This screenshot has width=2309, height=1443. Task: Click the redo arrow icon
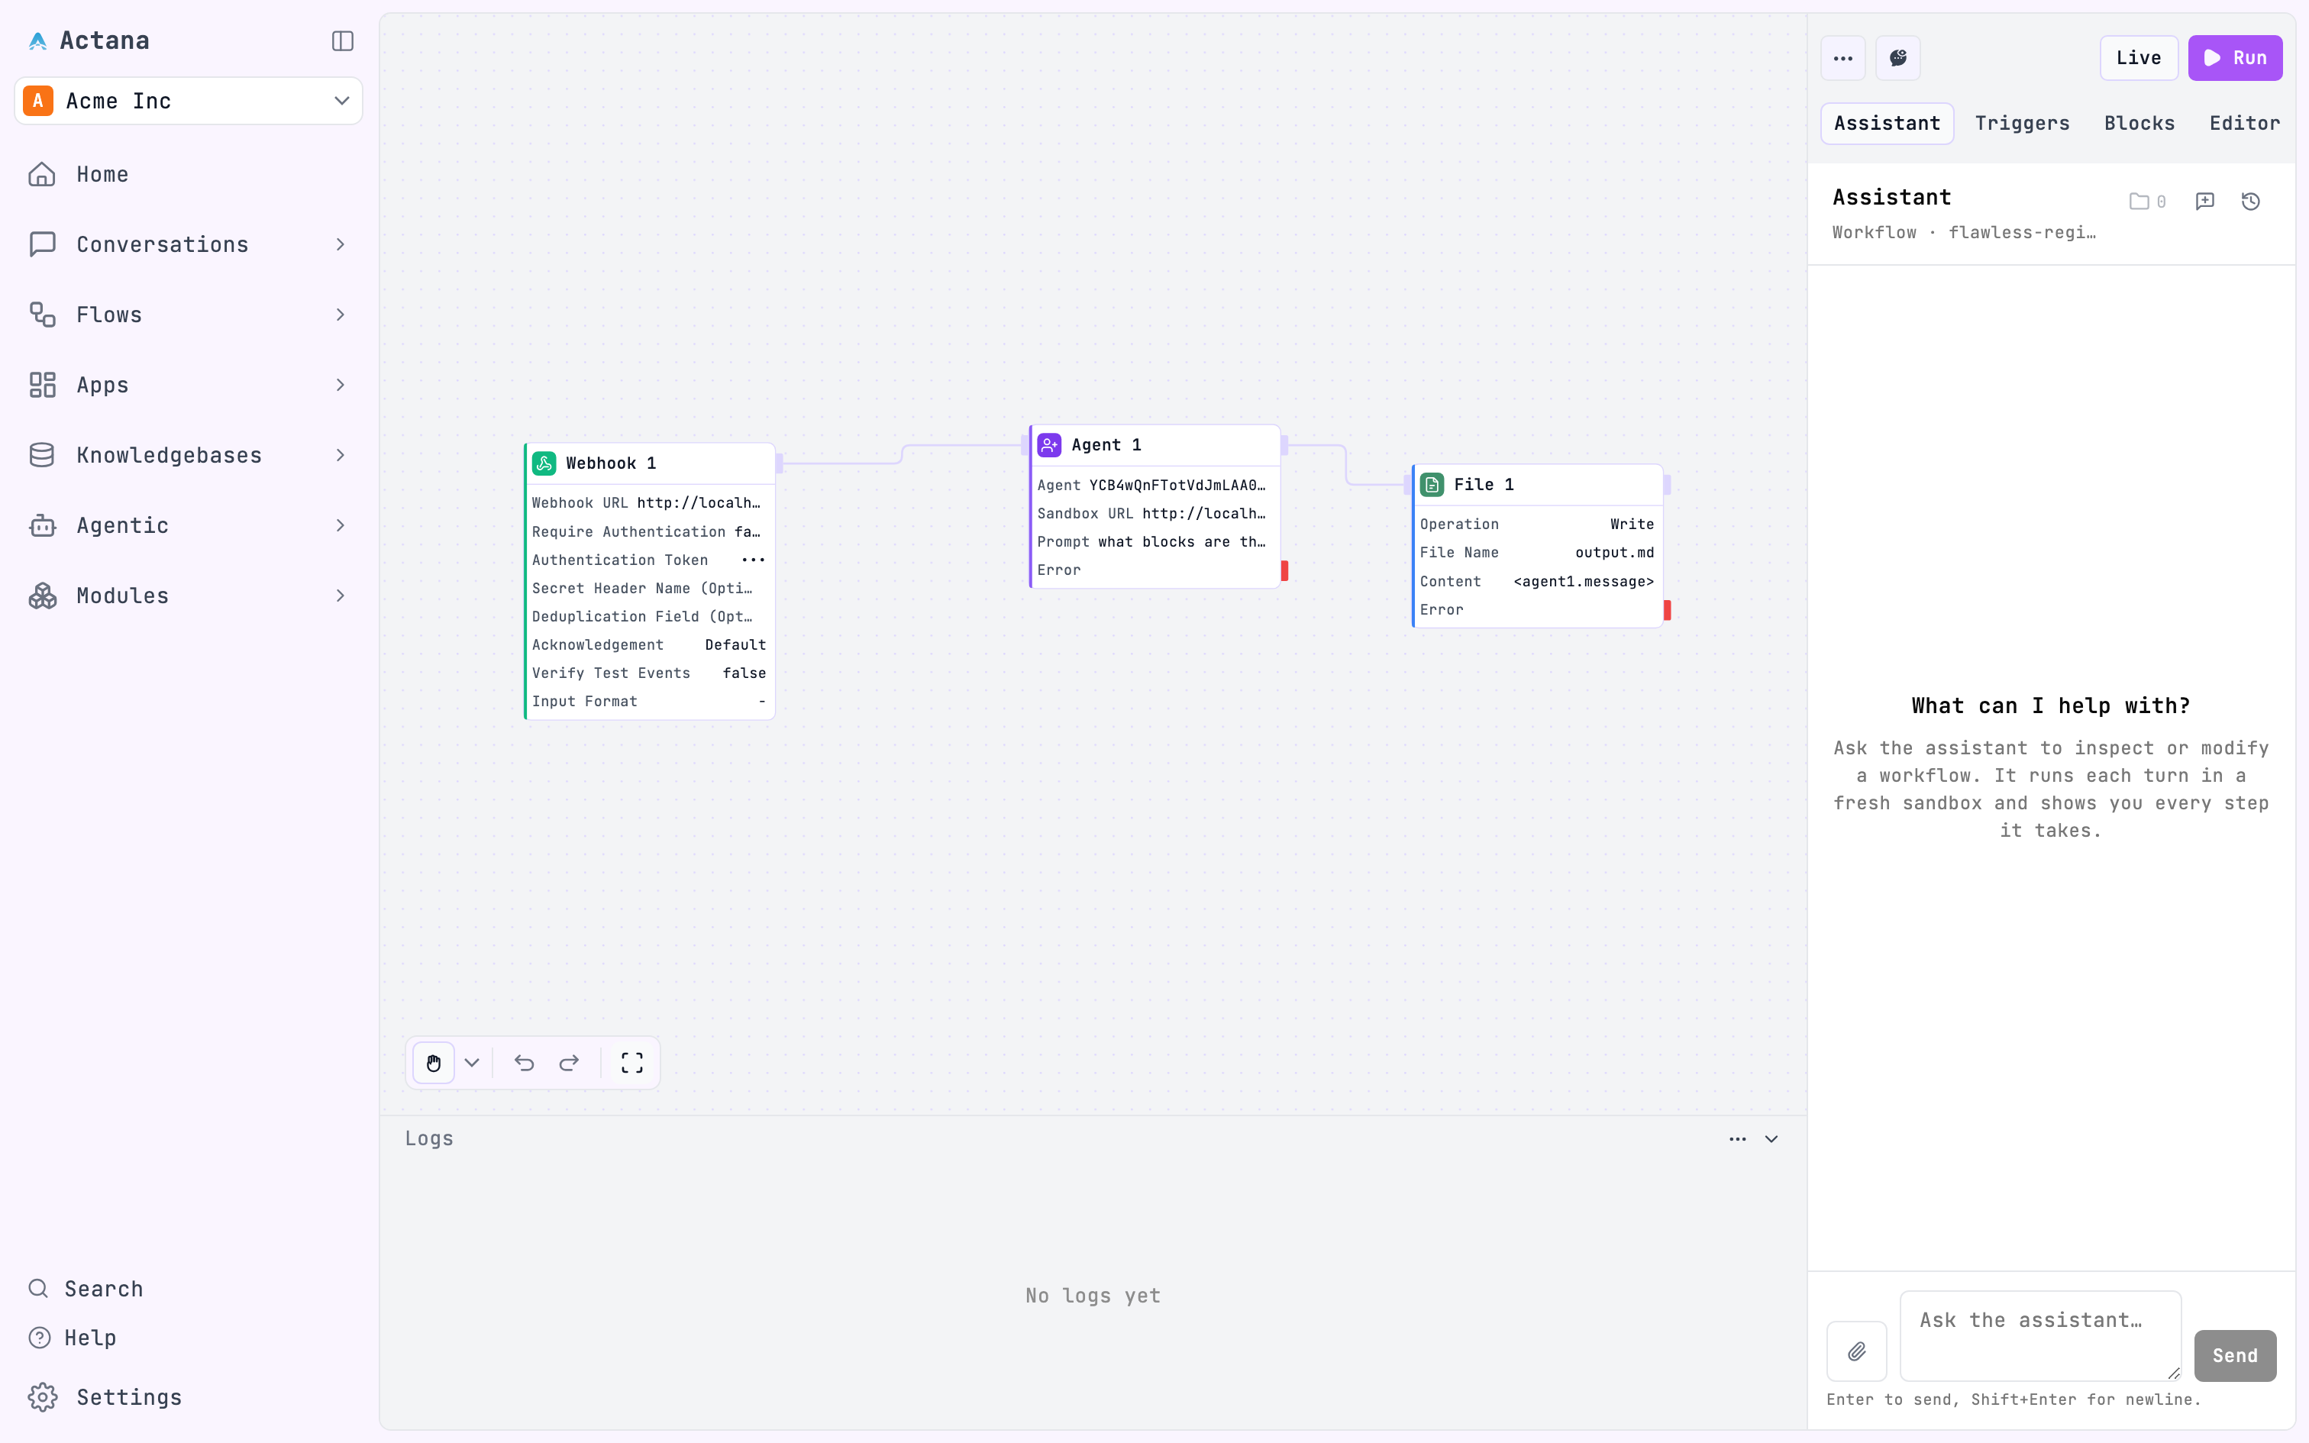click(x=570, y=1063)
